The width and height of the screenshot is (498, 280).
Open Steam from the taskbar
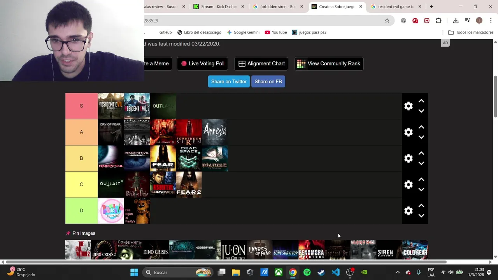coord(321,272)
